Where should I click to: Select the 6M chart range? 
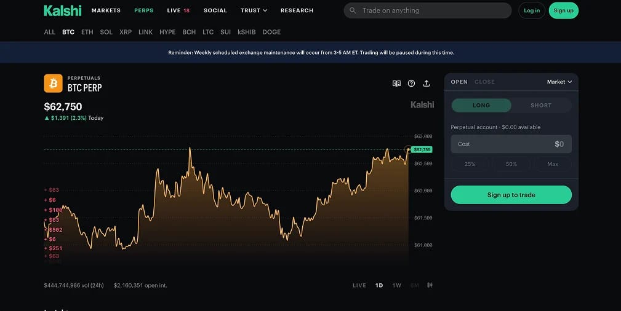(415, 285)
